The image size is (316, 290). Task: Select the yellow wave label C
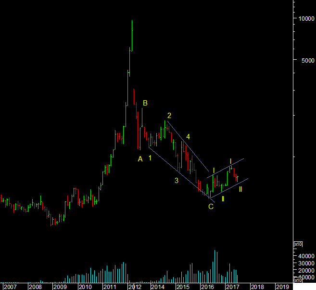(x=211, y=207)
